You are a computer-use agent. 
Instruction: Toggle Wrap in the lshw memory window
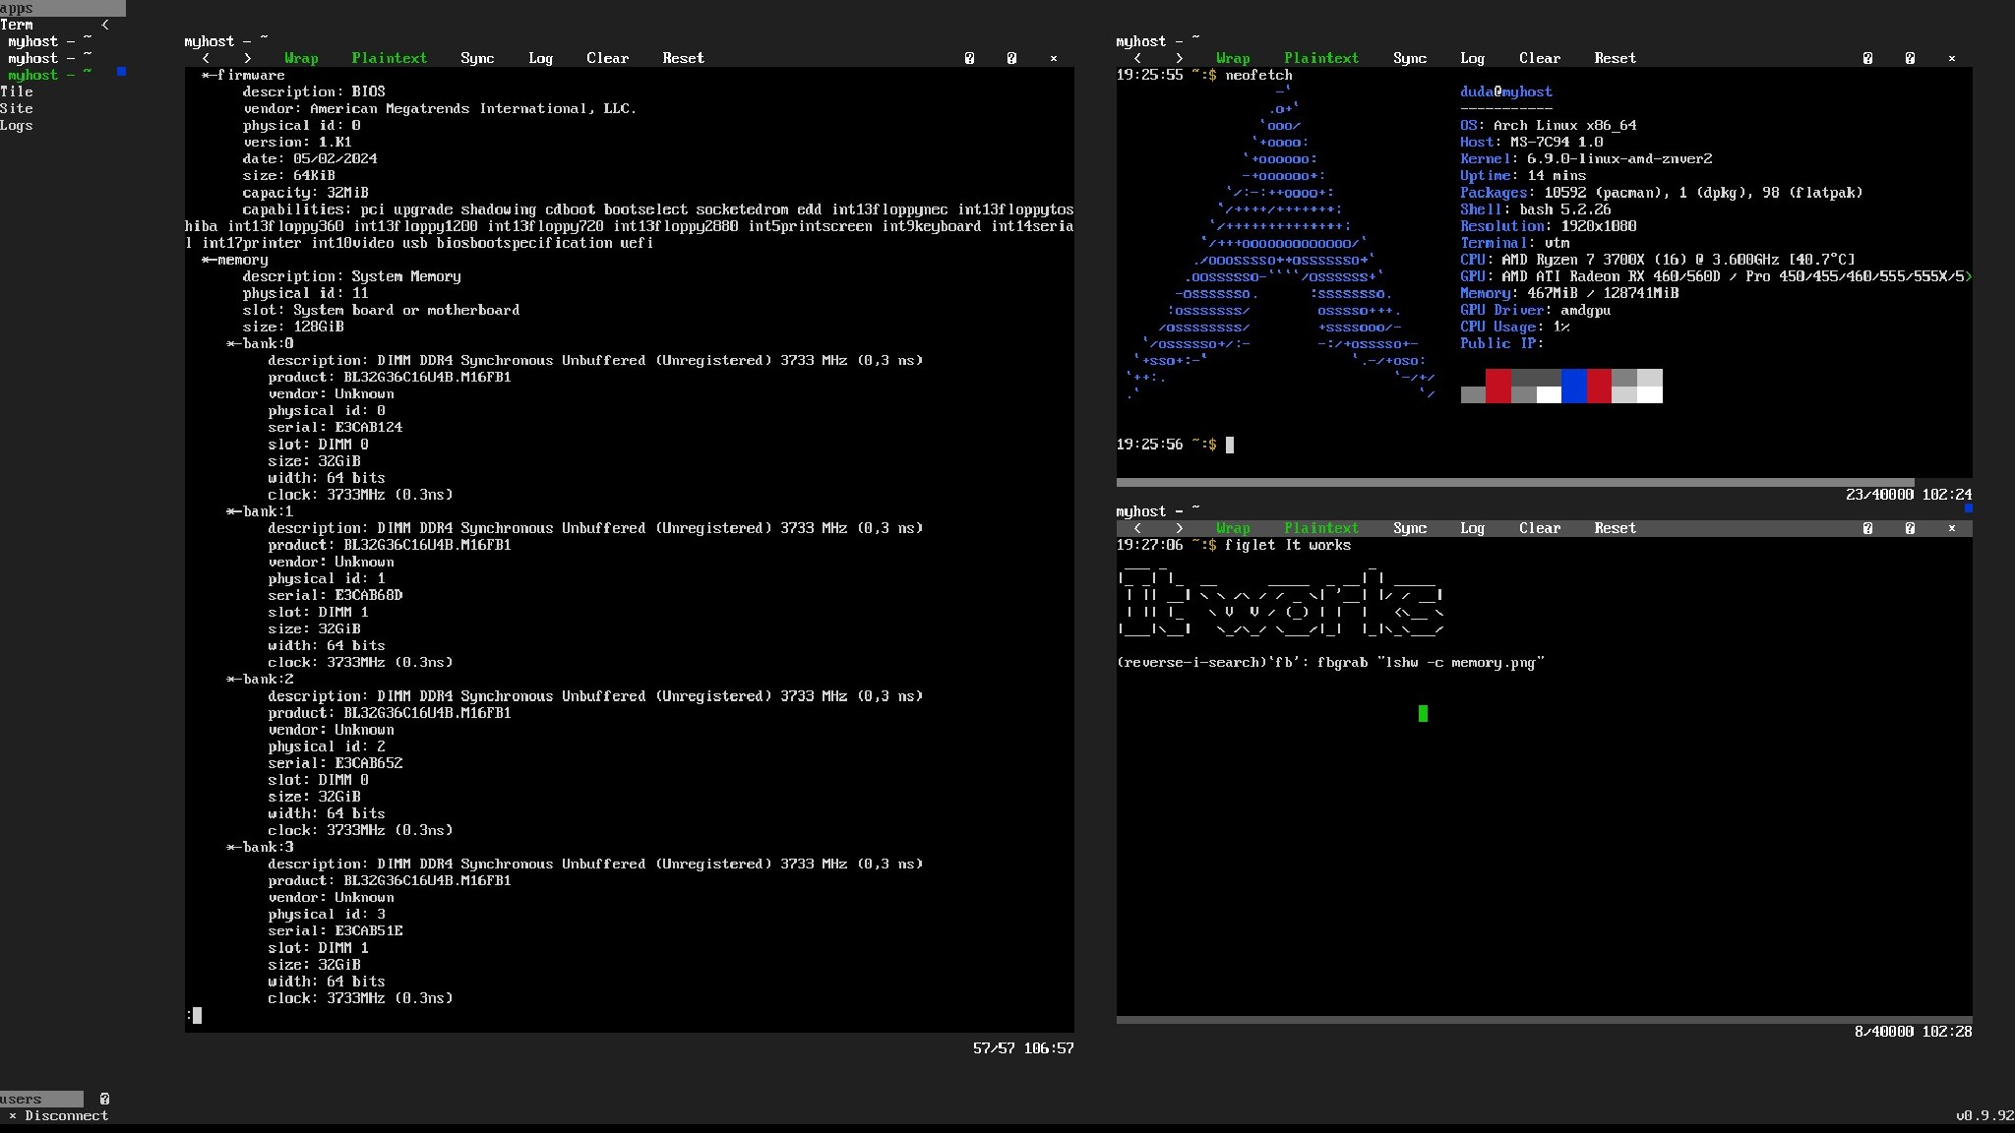[301, 58]
